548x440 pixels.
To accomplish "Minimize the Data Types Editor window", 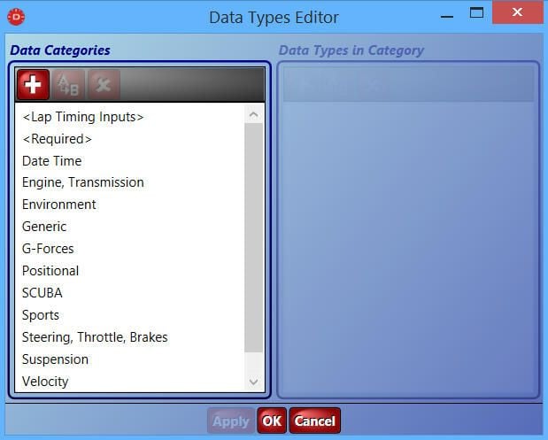I will click(x=447, y=17).
